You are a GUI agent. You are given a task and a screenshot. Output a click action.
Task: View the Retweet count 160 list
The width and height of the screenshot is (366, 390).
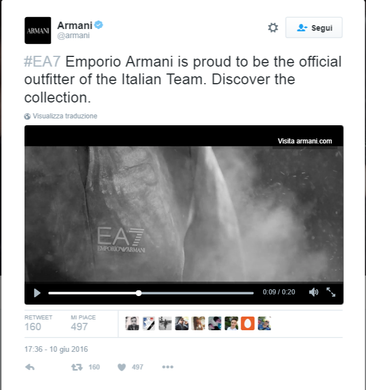[x=38, y=323]
